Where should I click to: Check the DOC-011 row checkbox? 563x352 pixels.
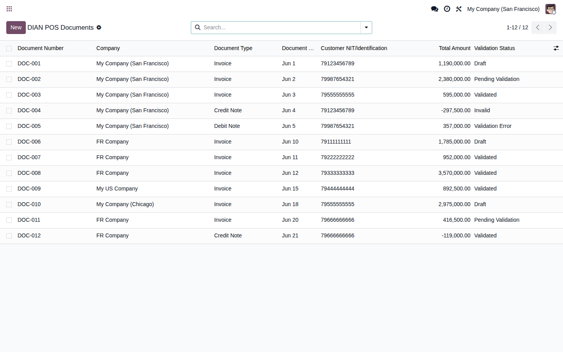click(9, 220)
